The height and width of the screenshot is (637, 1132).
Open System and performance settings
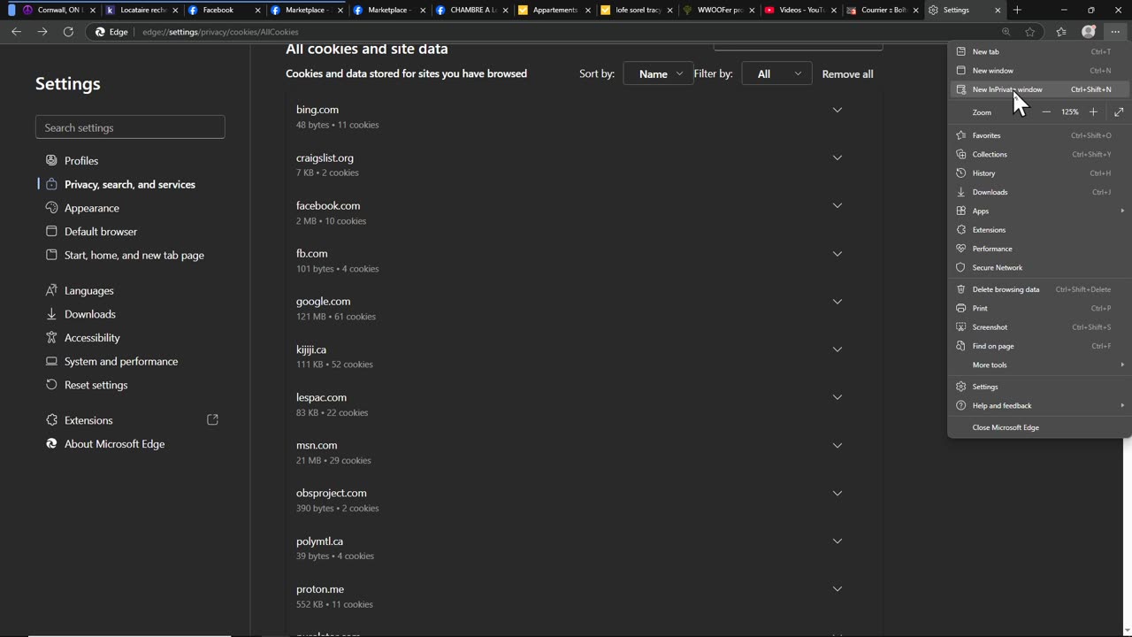click(x=130, y=361)
